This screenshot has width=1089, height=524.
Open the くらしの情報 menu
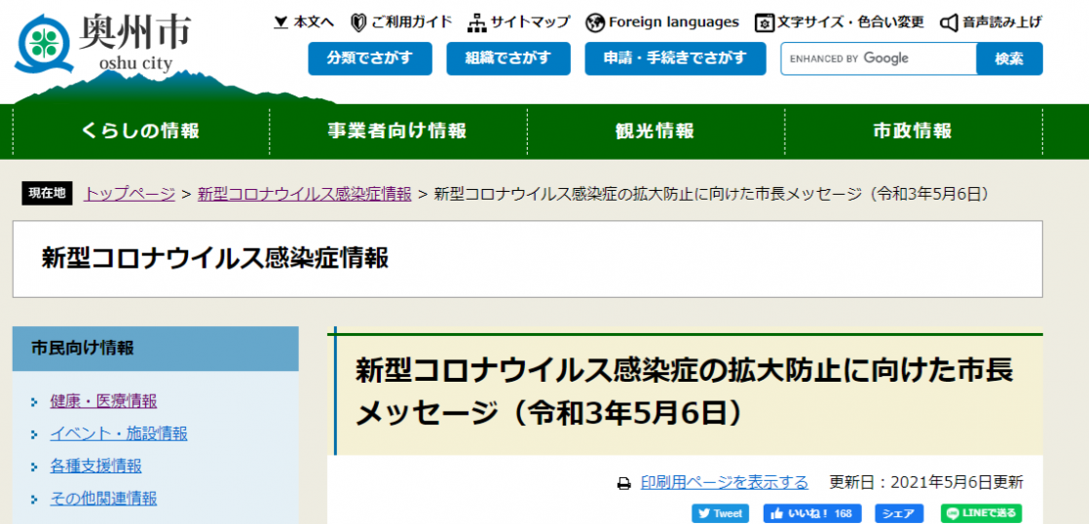pos(141,131)
